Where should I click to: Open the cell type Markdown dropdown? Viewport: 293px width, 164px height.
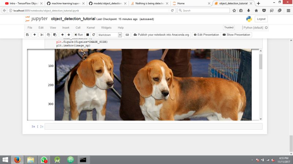[110, 35]
